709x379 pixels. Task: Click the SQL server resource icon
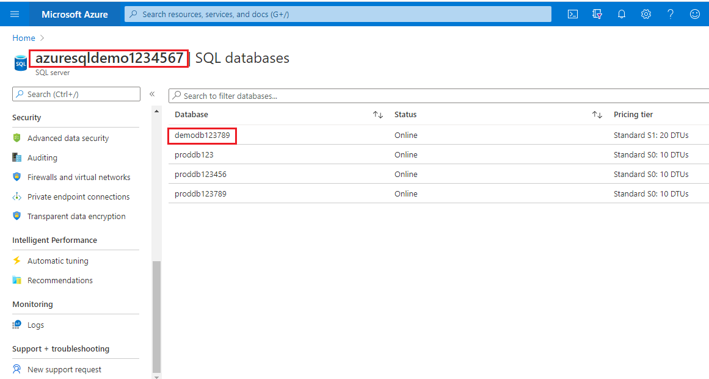coord(21,63)
